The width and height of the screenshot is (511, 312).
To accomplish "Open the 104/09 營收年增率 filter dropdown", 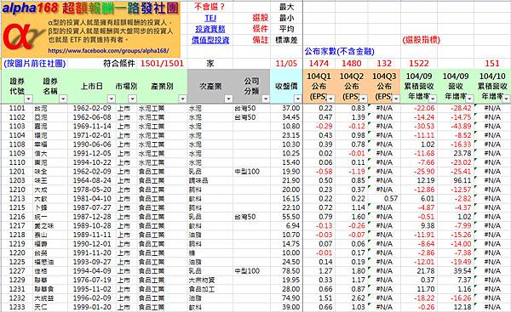I will point(469,99).
